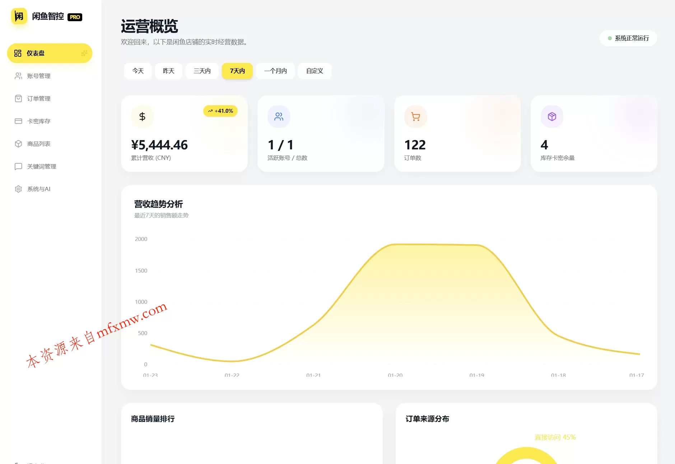Click the 最近7天的销售额走势 subtitle
The height and width of the screenshot is (464, 675).
click(x=161, y=215)
